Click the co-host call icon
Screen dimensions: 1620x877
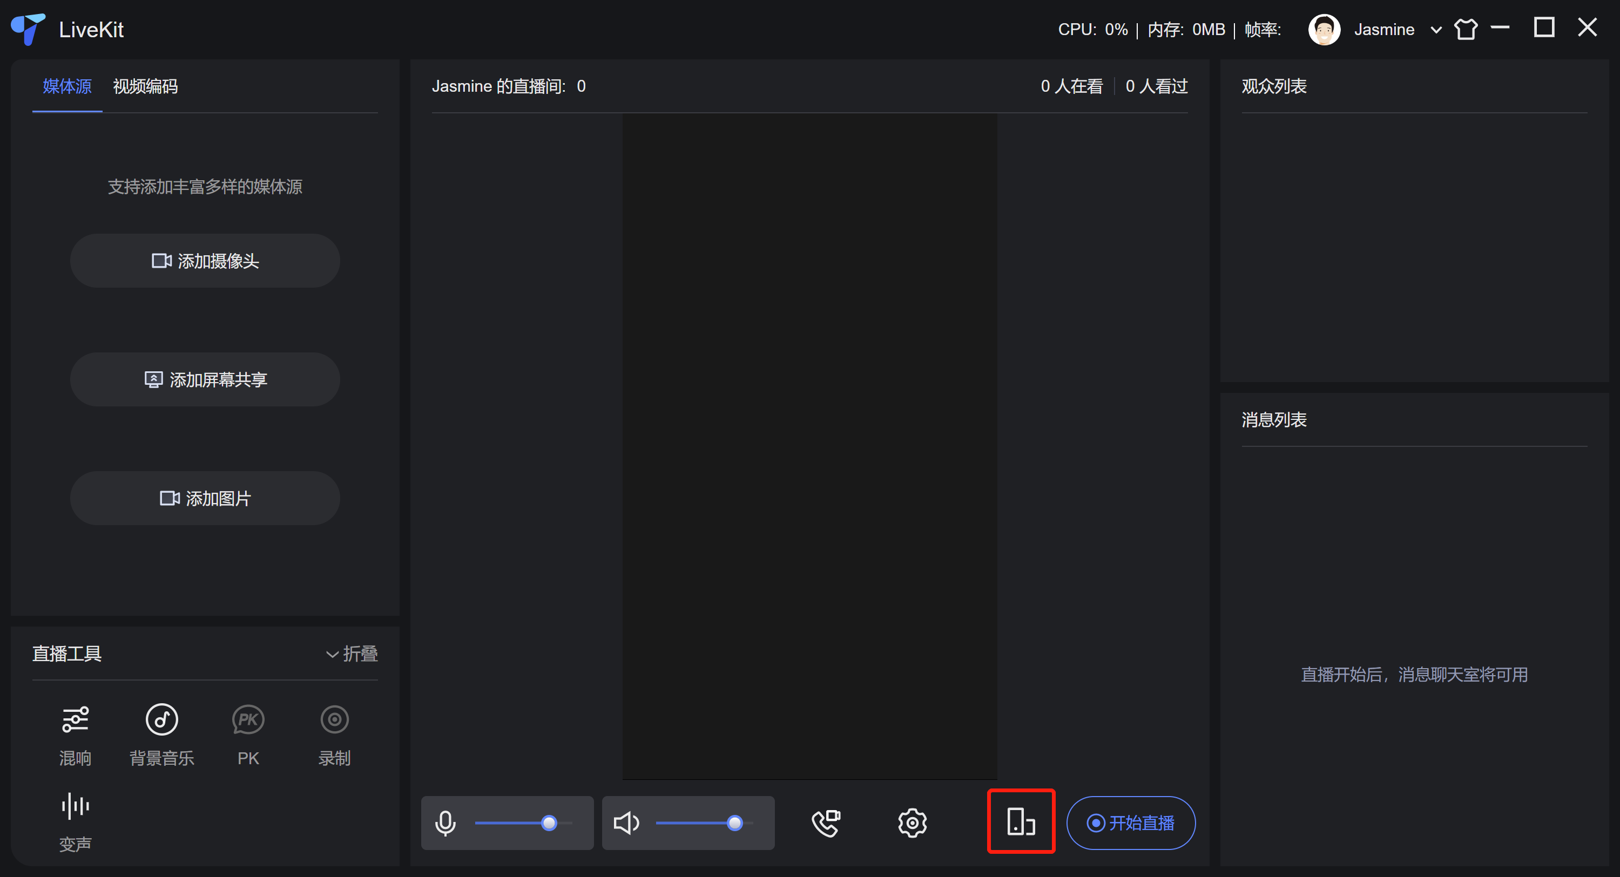pos(826,822)
